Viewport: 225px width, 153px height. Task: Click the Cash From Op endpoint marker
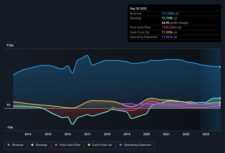[220, 102]
